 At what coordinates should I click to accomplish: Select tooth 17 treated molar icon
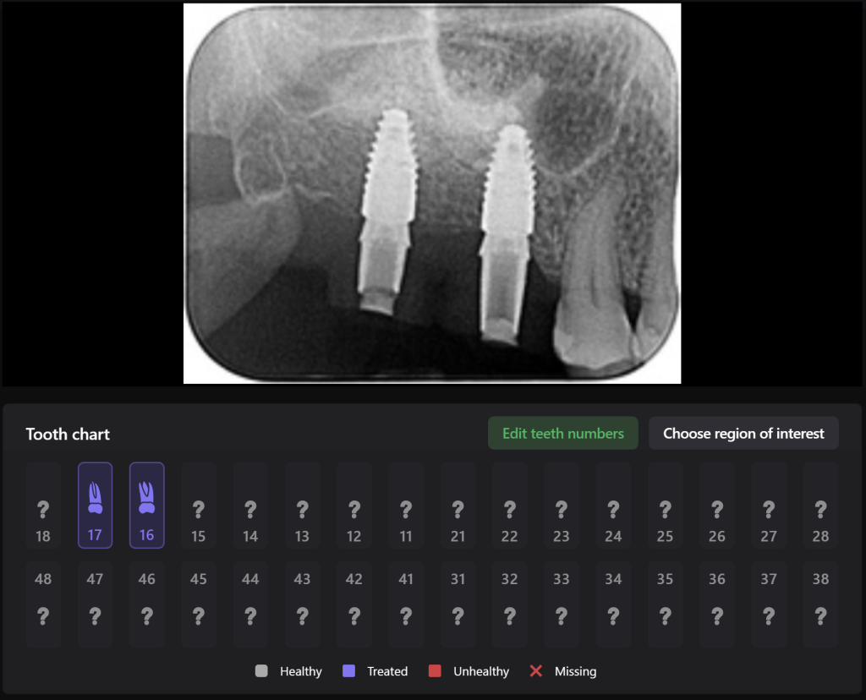pos(95,499)
